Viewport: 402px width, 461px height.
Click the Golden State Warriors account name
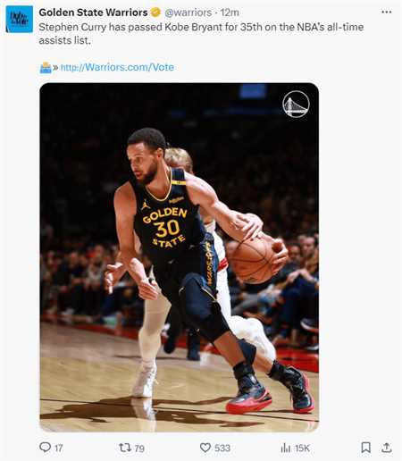pos(93,13)
